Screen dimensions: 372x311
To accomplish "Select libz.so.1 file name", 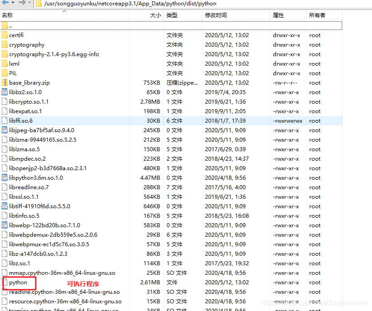I will 19,263.
